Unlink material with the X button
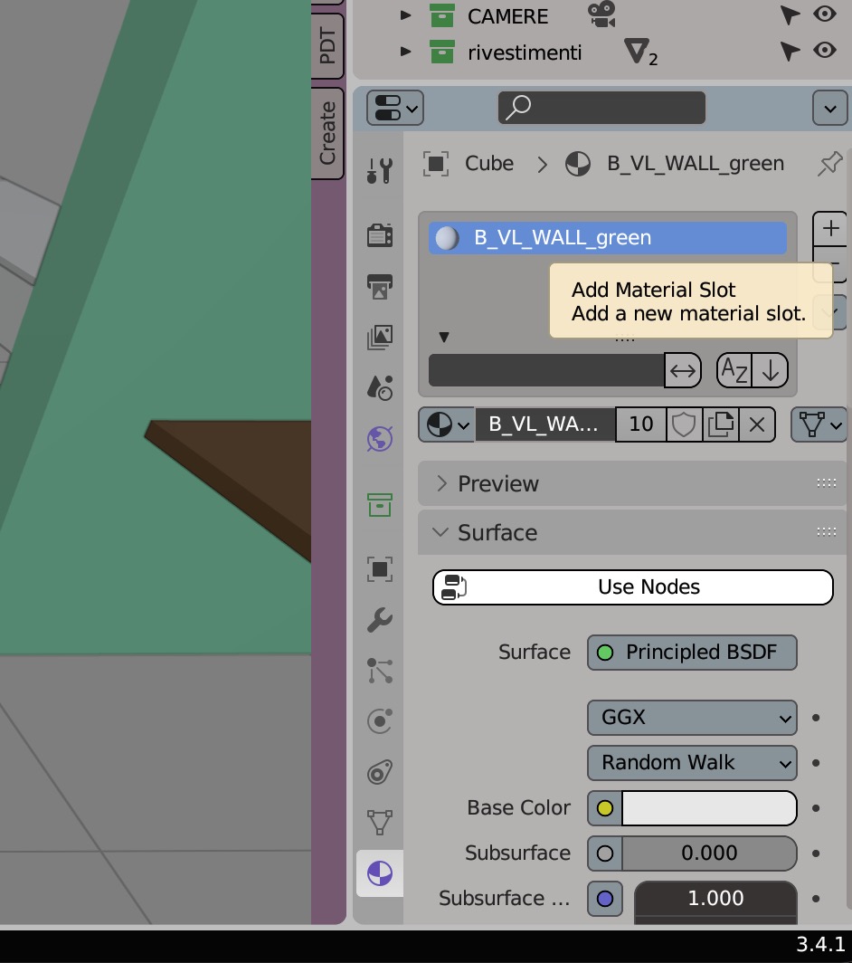The height and width of the screenshot is (963, 852). click(757, 424)
